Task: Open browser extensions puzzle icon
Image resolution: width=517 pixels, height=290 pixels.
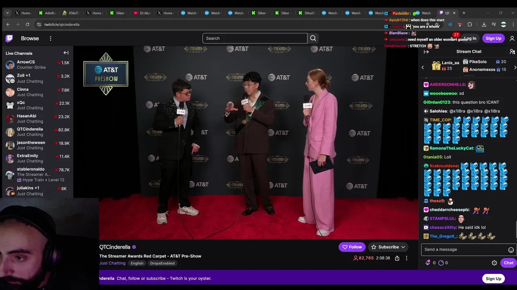Action: tap(469, 24)
